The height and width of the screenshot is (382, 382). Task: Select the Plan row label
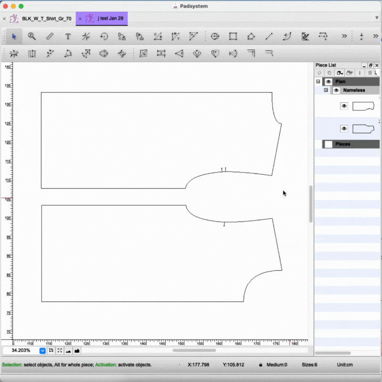tap(340, 82)
